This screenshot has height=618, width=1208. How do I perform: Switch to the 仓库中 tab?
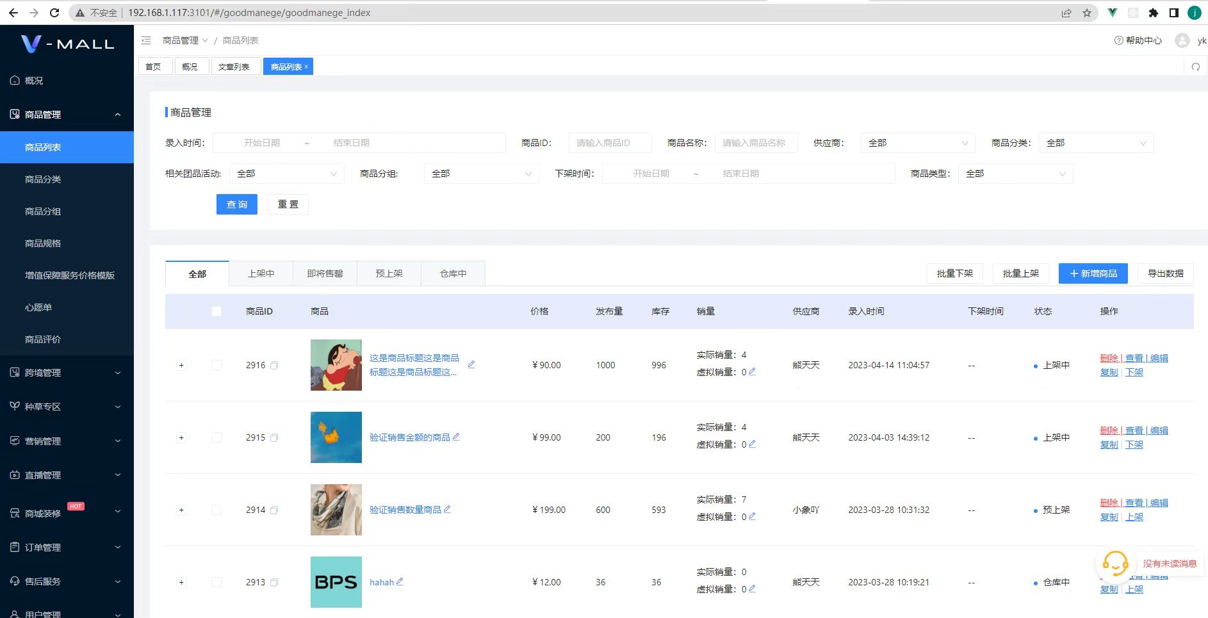pyautogui.click(x=453, y=273)
